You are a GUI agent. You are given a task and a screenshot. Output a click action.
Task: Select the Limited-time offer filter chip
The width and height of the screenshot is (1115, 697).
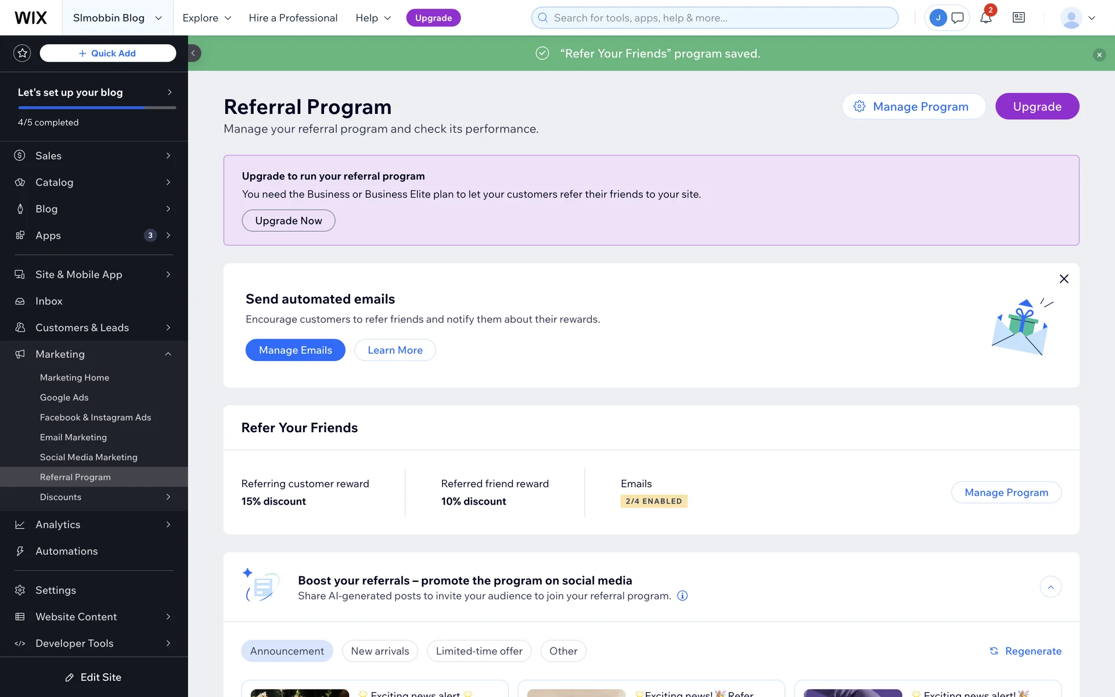[479, 651]
